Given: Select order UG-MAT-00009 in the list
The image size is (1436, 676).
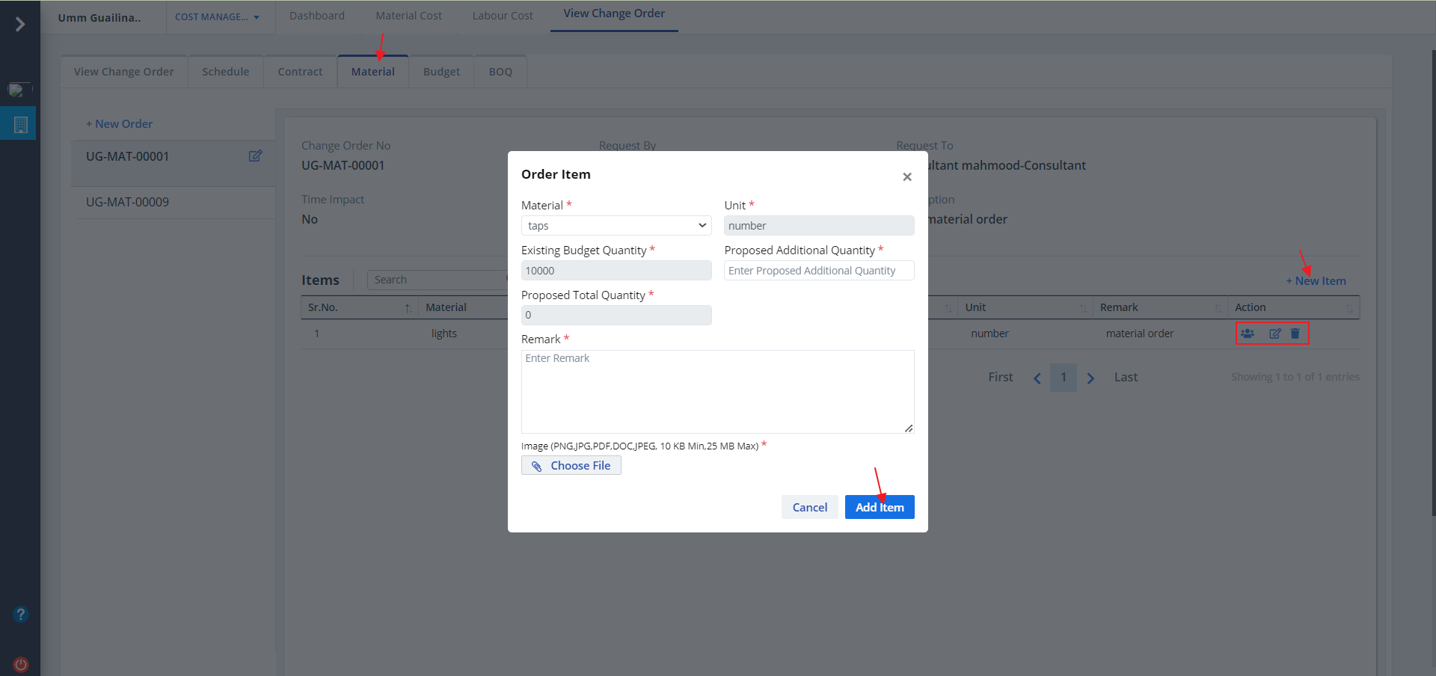Looking at the screenshot, I should [x=128, y=202].
